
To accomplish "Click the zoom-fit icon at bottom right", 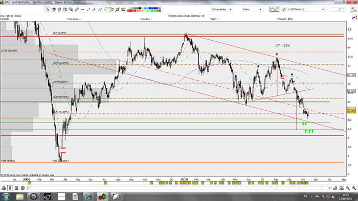I will point(342,188).
